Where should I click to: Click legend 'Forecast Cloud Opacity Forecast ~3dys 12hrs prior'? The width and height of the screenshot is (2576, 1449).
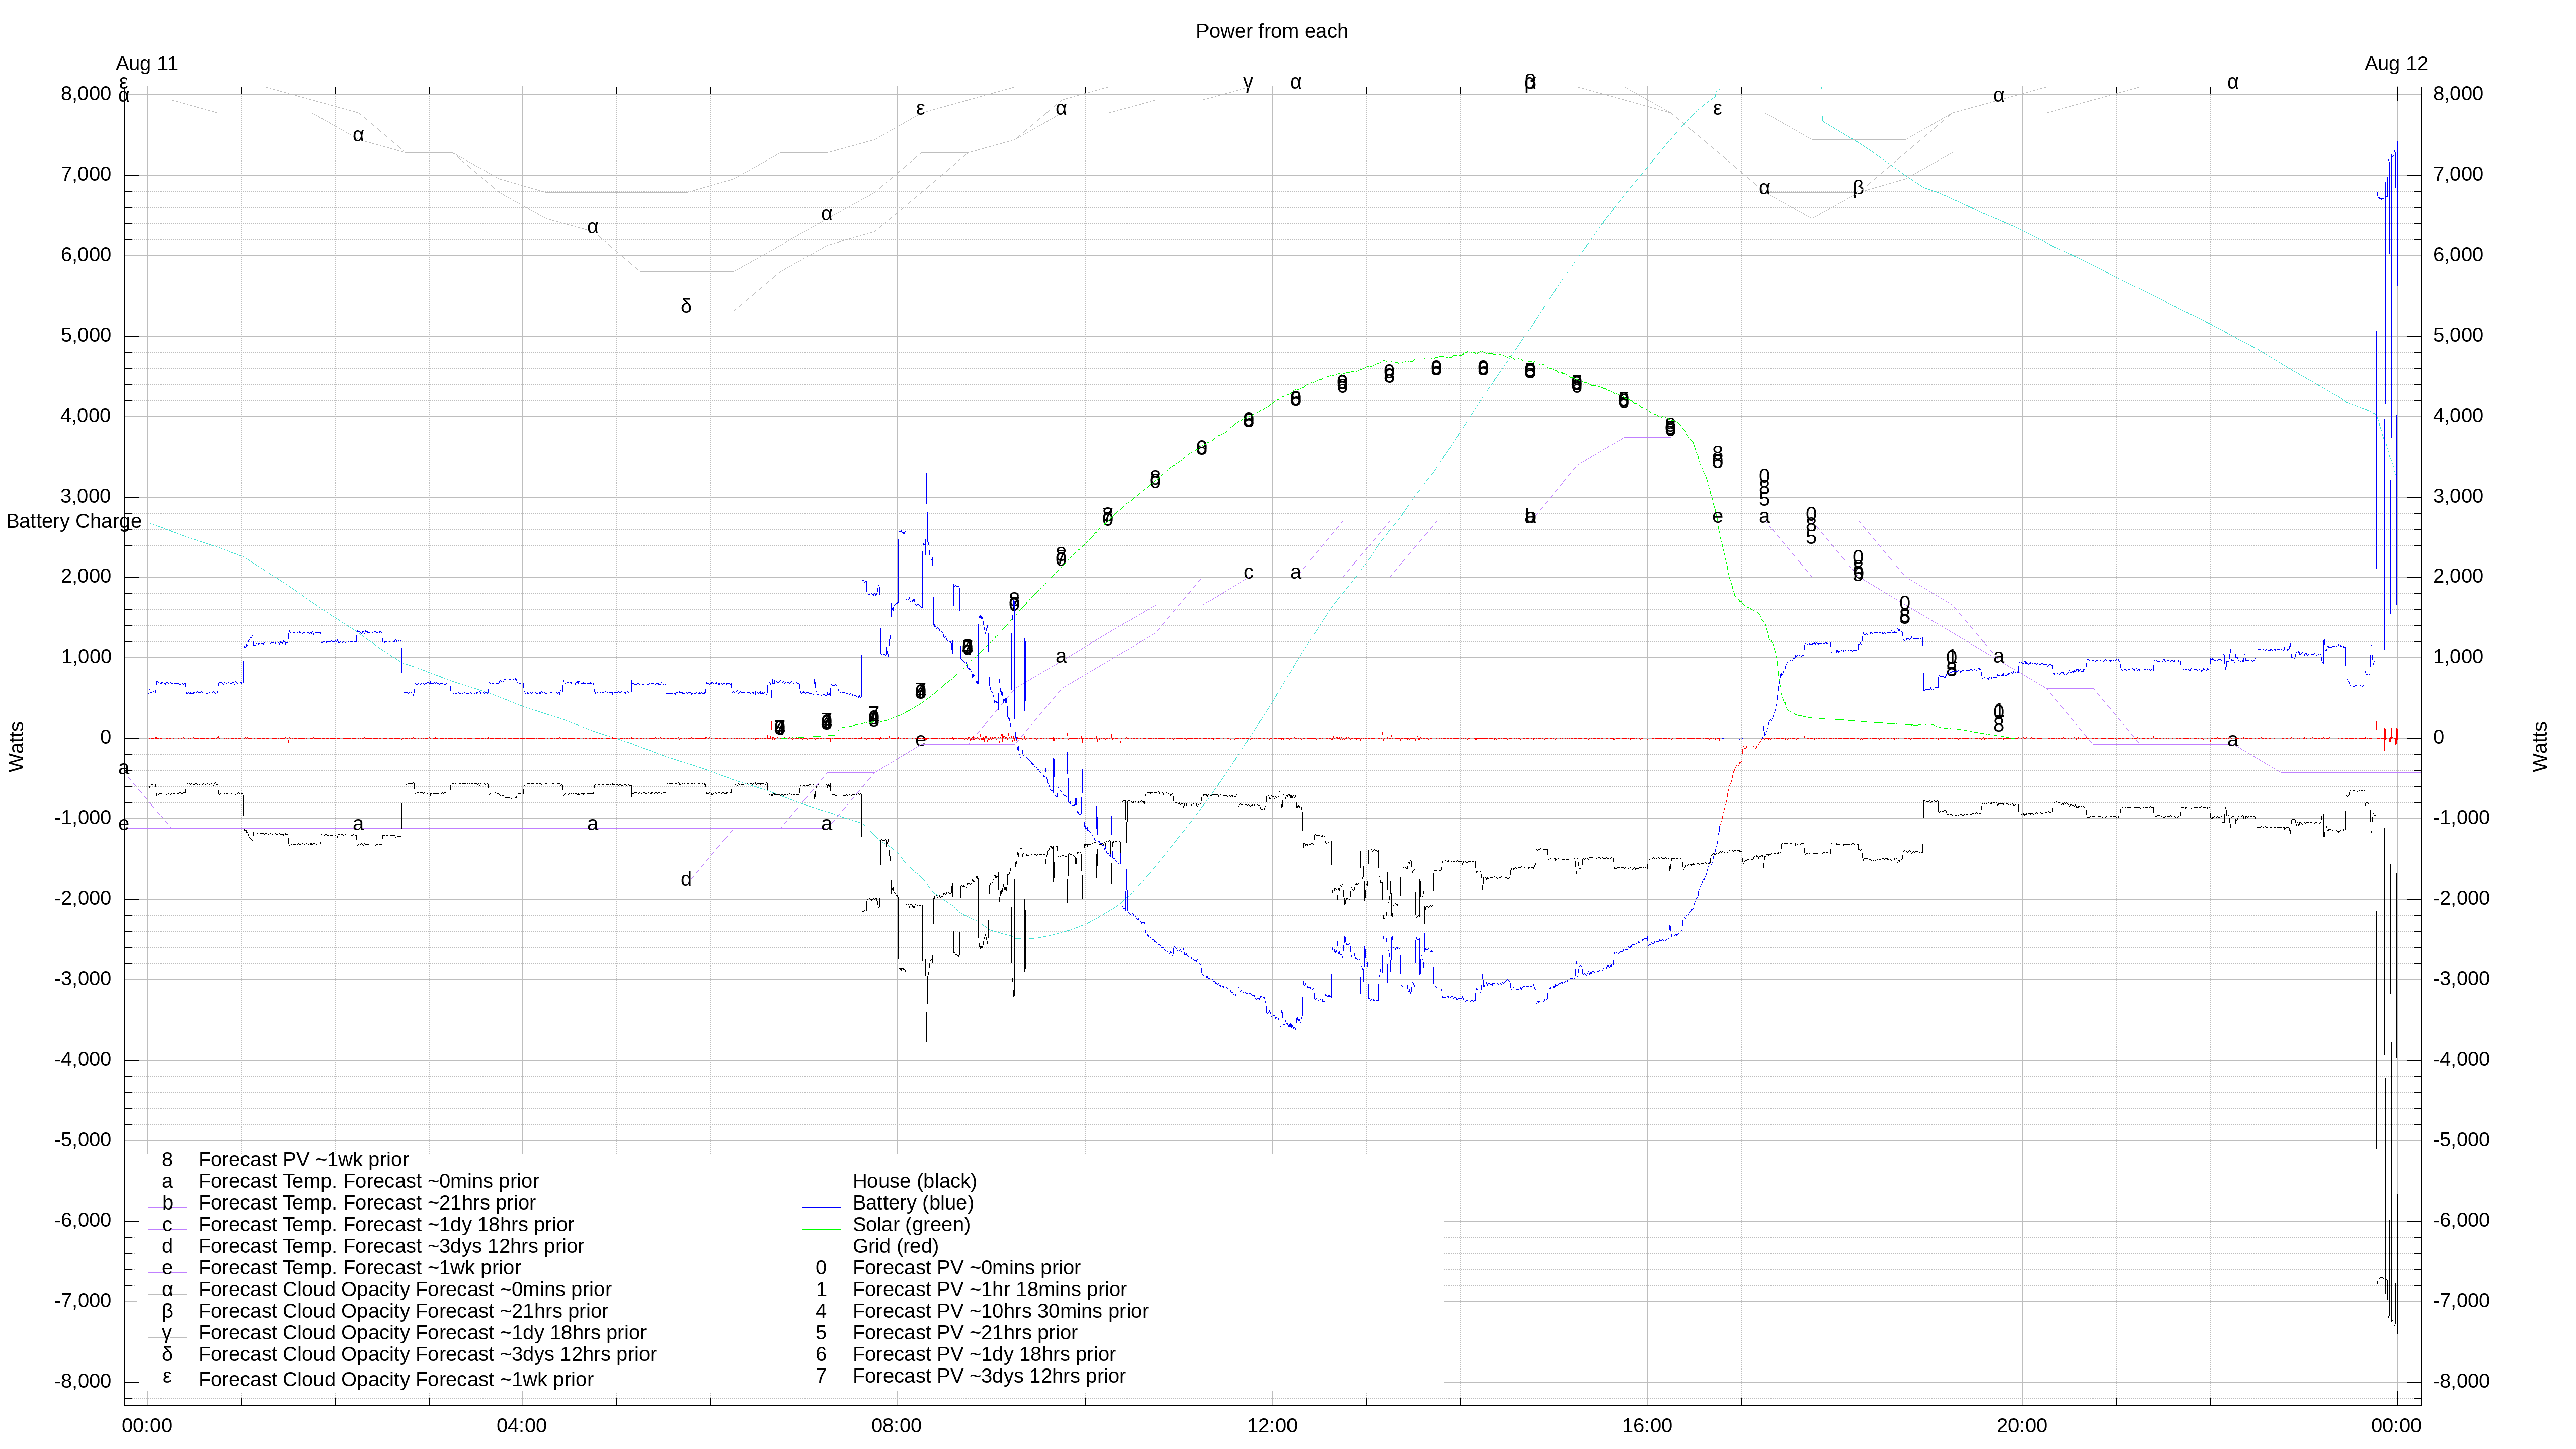click(427, 1354)
